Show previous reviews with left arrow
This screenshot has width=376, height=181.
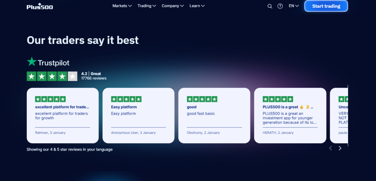[x=330, y=148]
